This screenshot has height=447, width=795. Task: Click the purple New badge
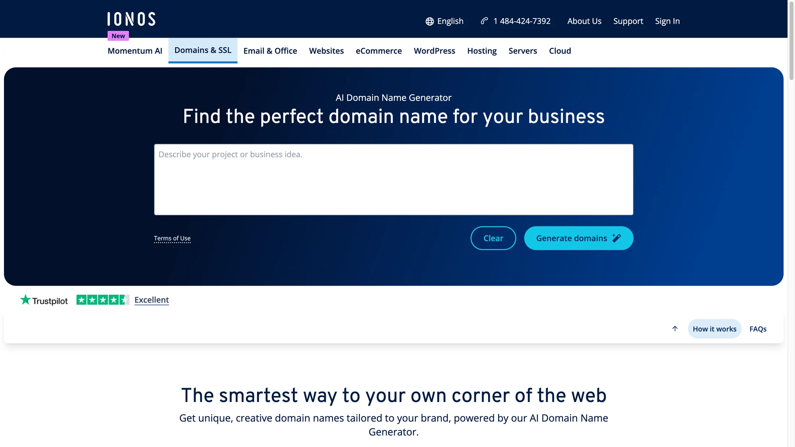click(x=118, y=36)
